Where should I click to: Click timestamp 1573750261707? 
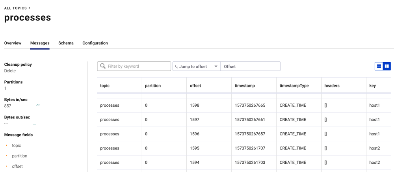click(x=250, y=148)
